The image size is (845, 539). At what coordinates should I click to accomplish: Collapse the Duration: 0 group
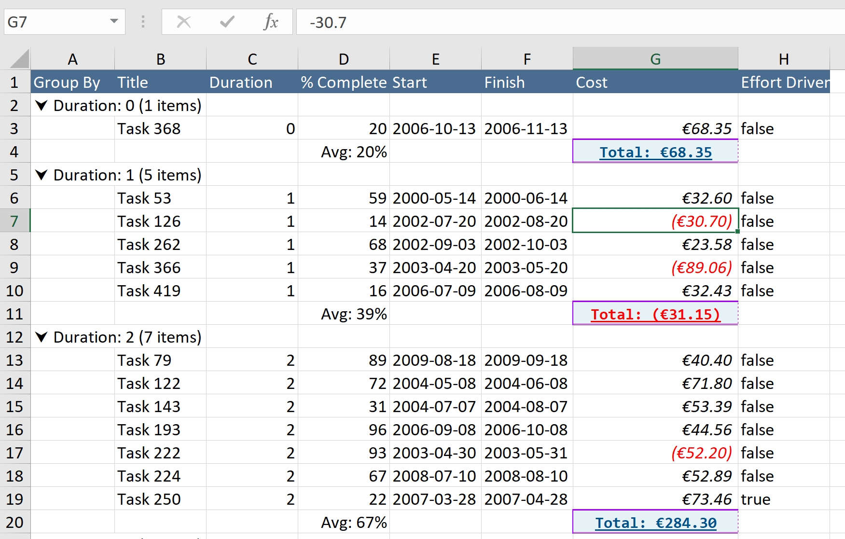(x=42, y=106)
